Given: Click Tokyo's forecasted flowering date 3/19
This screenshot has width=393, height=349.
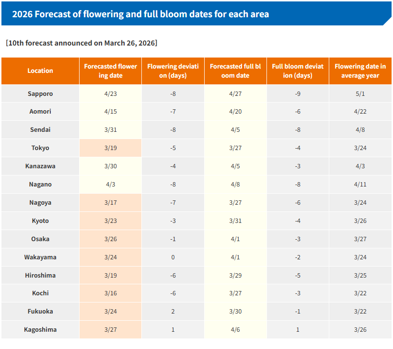Looking at the screenshot, I should coord(110,148).
